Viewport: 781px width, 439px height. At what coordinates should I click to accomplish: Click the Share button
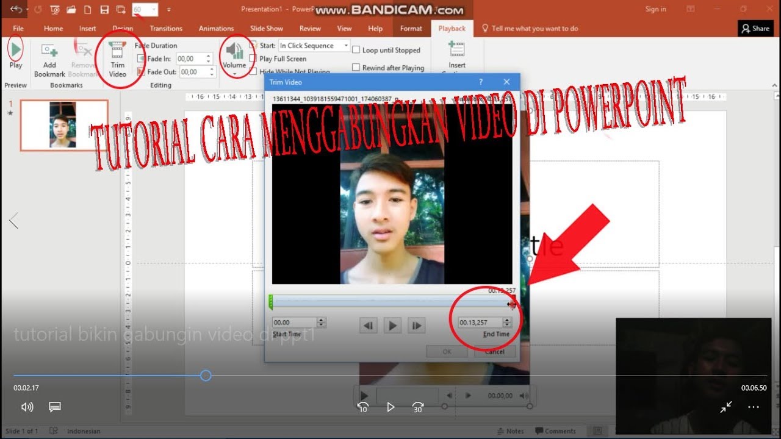coord(755,28)
